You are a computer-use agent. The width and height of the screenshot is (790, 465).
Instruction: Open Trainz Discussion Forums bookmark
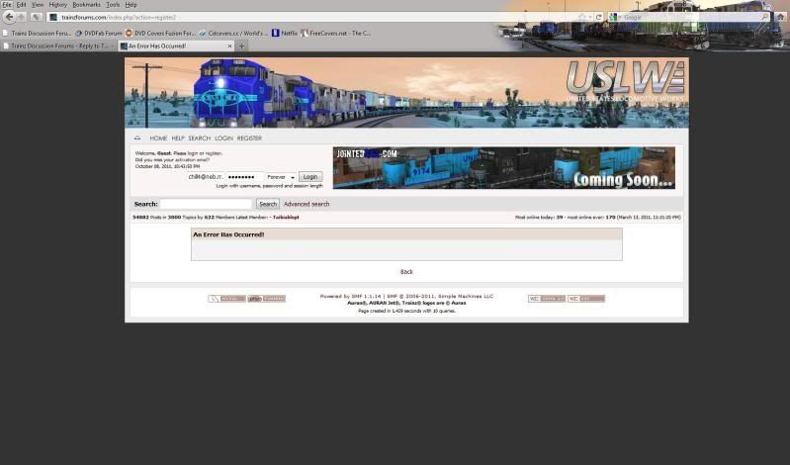pos(37,34)
